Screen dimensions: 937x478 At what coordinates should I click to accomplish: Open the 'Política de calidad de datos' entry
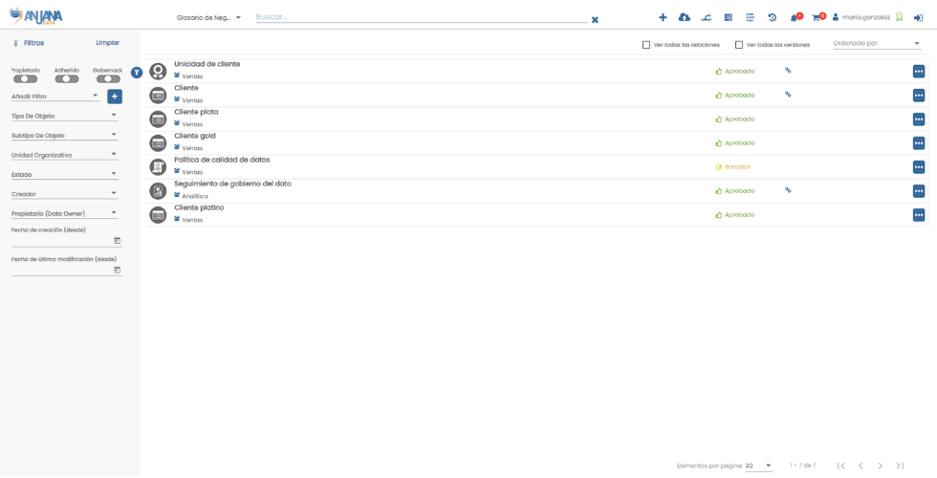tap(222, 160)
